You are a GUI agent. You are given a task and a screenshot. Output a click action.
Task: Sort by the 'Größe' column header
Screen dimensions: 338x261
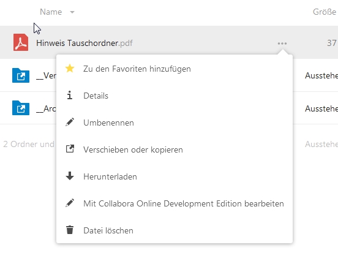click(325, 12)
